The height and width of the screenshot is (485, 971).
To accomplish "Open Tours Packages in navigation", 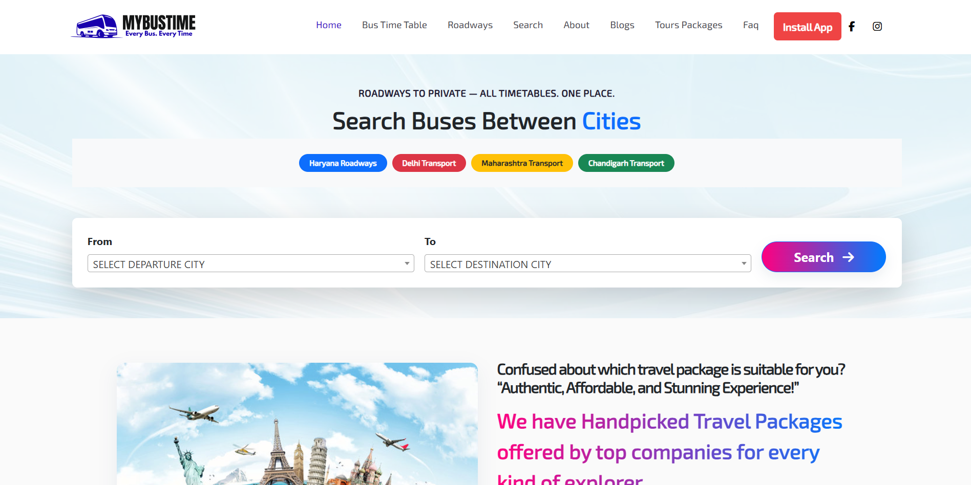I will point(689,25).
